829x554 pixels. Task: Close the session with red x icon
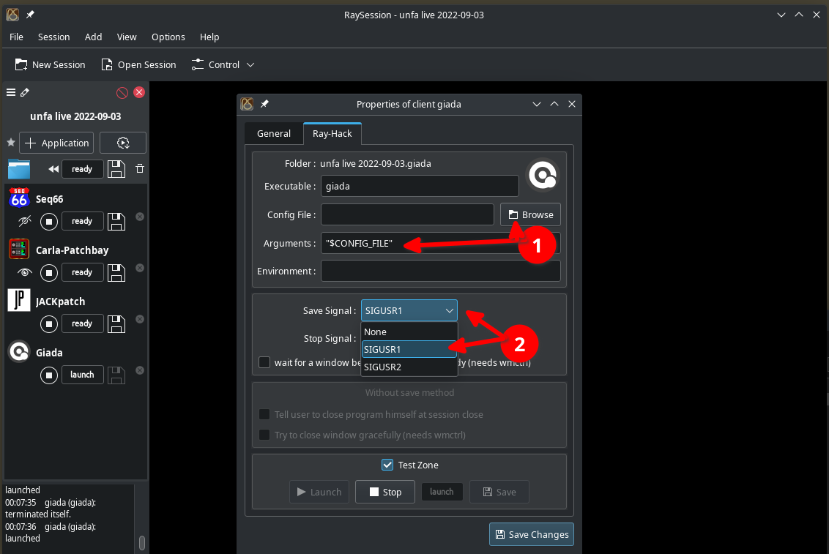pos(139,92)
